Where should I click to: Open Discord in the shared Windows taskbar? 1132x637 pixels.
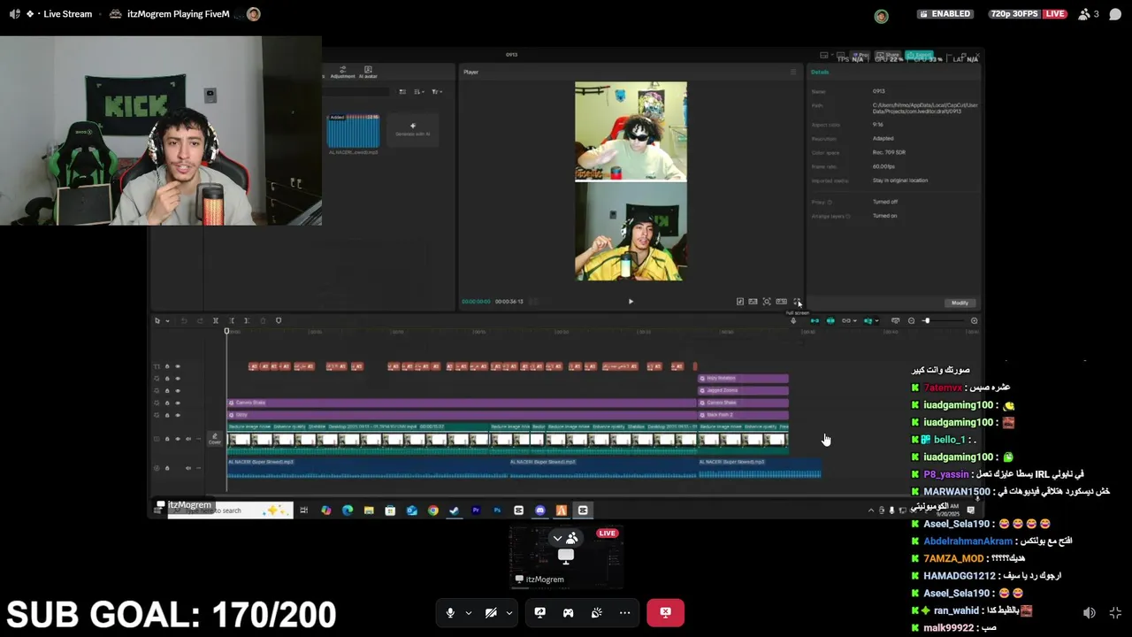pos(540,510)
